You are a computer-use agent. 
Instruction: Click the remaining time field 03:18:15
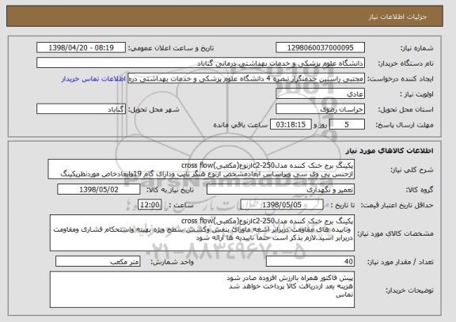[291, 125]
